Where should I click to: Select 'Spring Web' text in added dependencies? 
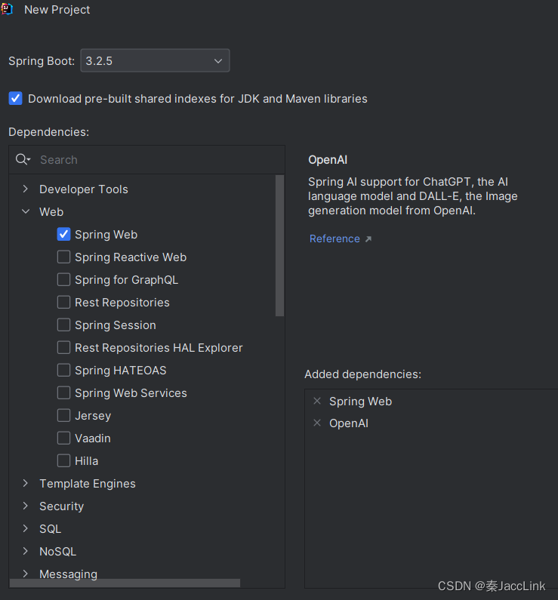(360, 402)
